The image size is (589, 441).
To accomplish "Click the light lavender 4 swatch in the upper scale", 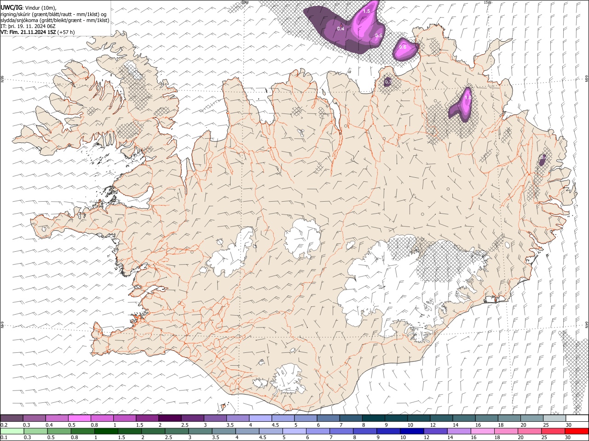I will 260,418.
